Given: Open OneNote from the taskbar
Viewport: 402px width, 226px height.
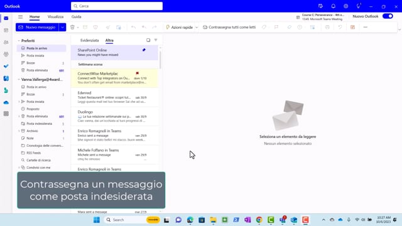Looking at the screenshot, I should (247, 220).
